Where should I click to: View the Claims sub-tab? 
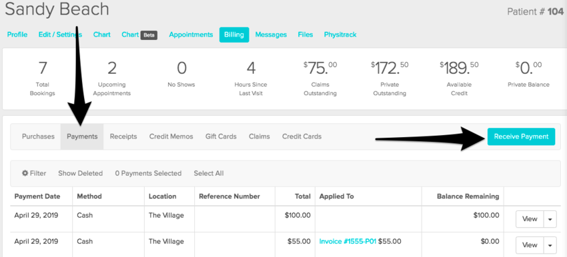click(x=259, y=136)
